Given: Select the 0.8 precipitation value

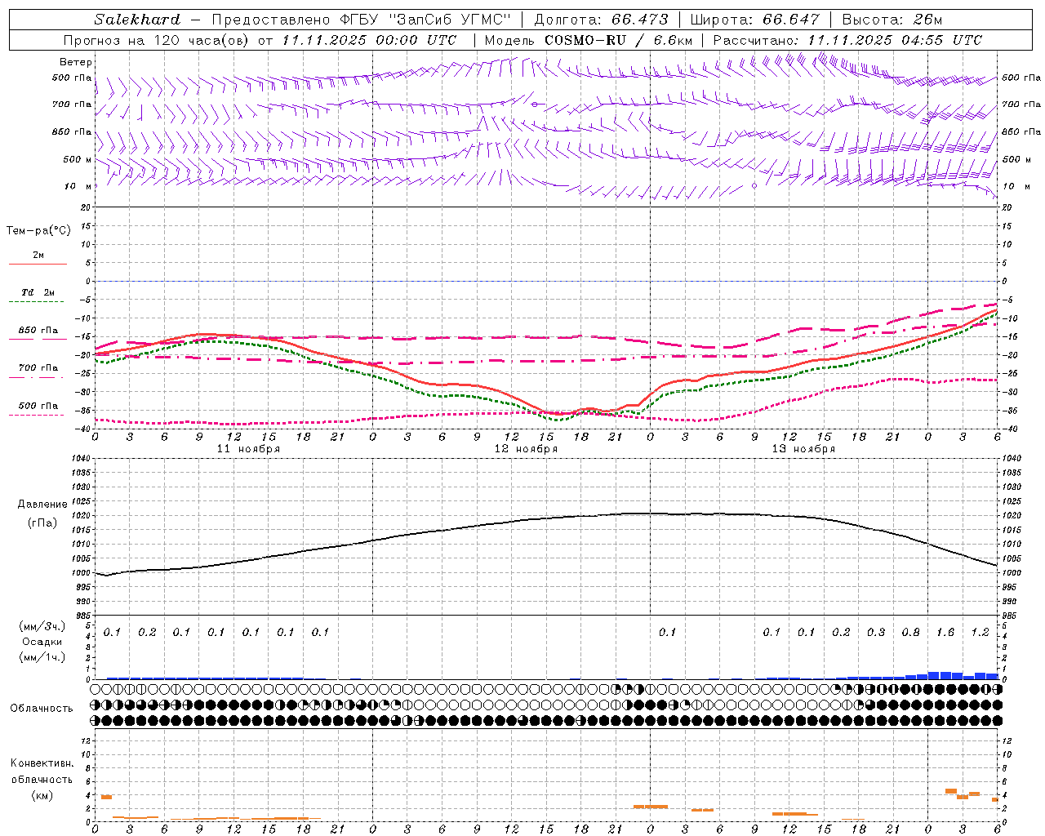Looking at the screenshot, I should (x=910, y=633).
